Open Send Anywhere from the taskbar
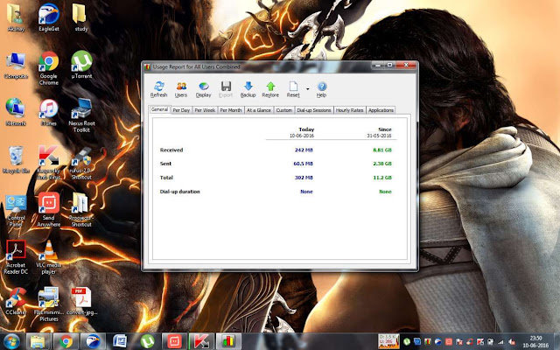The width and height of the screenshot is (560, 350). [x=174, y=341]
